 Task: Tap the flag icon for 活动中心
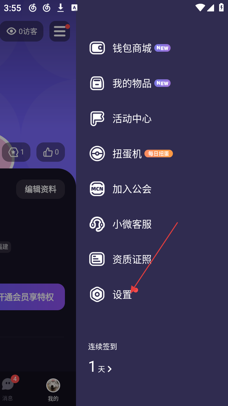pos(97,119)
